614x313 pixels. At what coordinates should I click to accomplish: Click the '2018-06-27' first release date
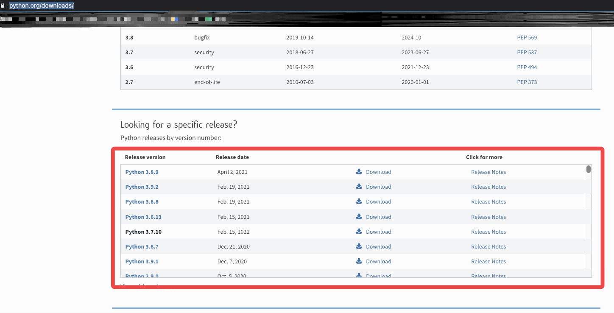pyautogui.click(x=300, y=52)
